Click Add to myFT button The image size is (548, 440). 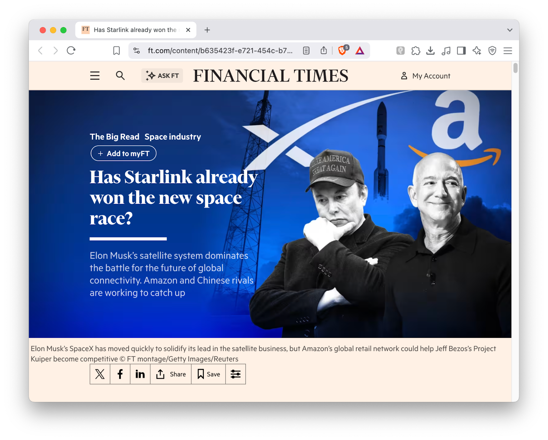coord(123,153)
